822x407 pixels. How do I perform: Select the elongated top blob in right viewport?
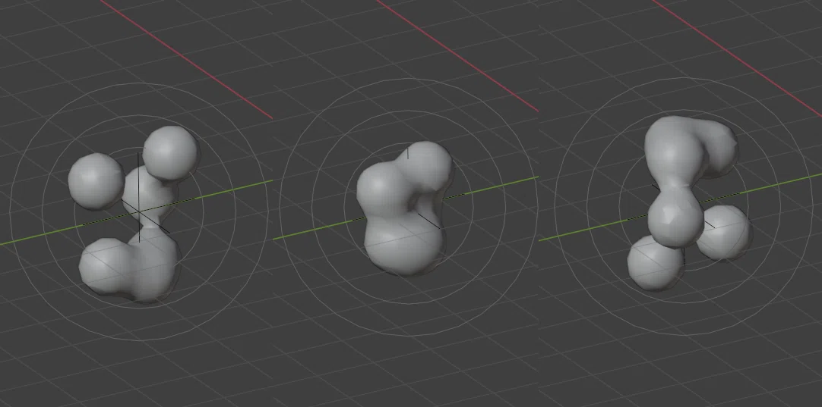689,149
